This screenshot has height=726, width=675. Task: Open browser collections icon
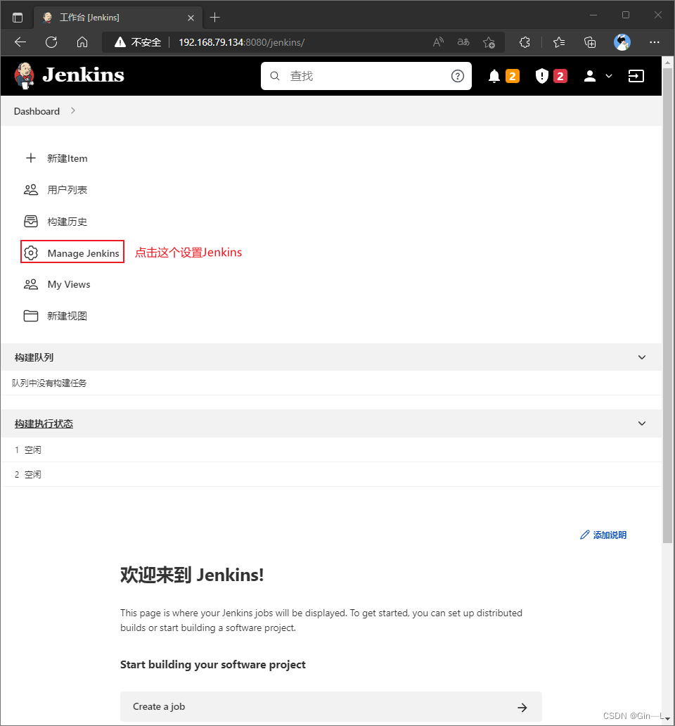(x=590, y=42)
